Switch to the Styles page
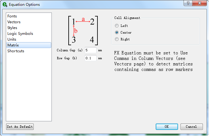 tap(12, 28)
